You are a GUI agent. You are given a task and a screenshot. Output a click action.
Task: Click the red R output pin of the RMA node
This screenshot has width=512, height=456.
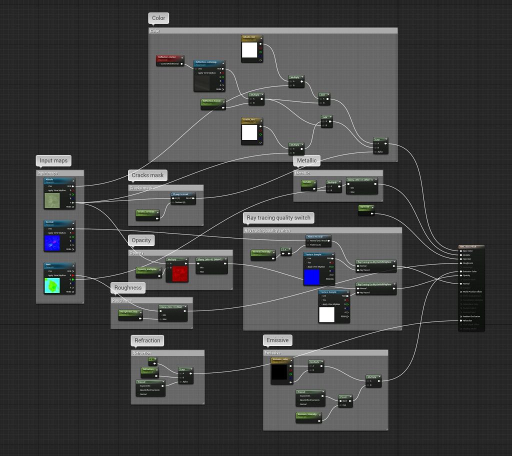pyautogui.click(x=73, y=275)
